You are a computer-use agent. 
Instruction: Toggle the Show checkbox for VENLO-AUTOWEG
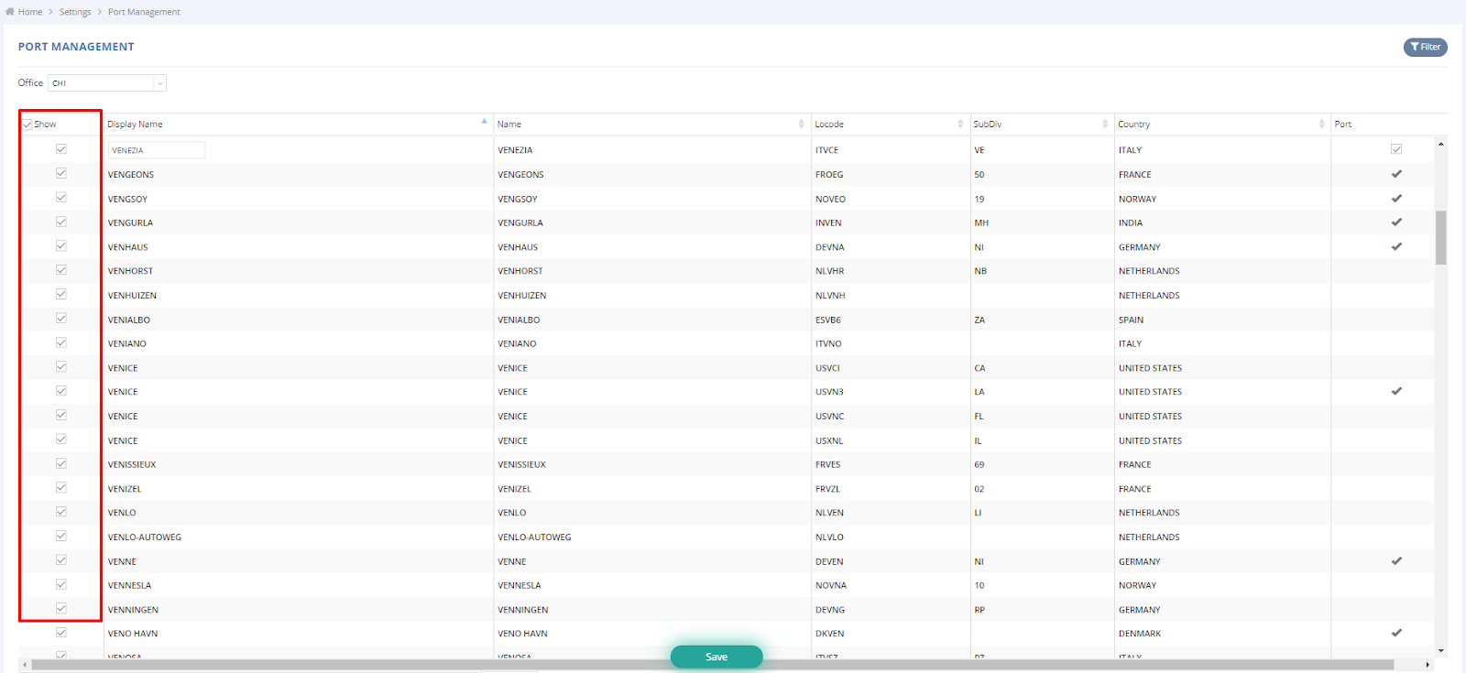coord(61,536)
